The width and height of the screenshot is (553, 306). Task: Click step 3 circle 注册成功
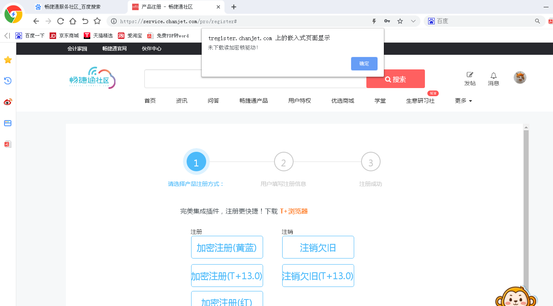tap(371, 162)
